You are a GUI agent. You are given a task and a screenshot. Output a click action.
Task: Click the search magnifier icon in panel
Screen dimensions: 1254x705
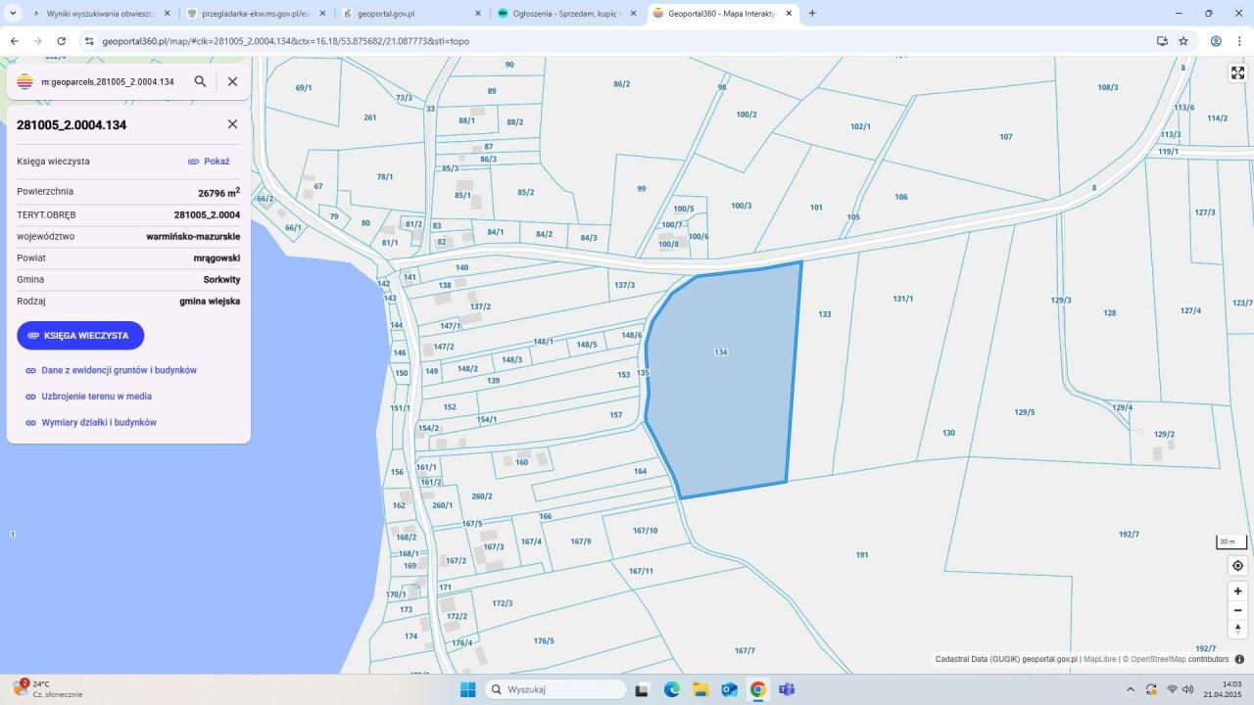click(x=200, y=81)
